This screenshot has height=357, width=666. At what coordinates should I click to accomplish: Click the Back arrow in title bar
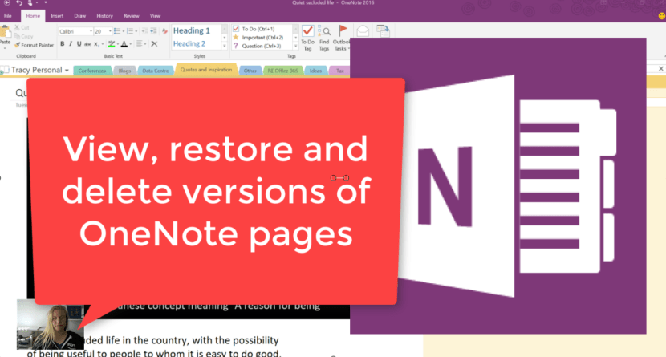coord(7,4)
